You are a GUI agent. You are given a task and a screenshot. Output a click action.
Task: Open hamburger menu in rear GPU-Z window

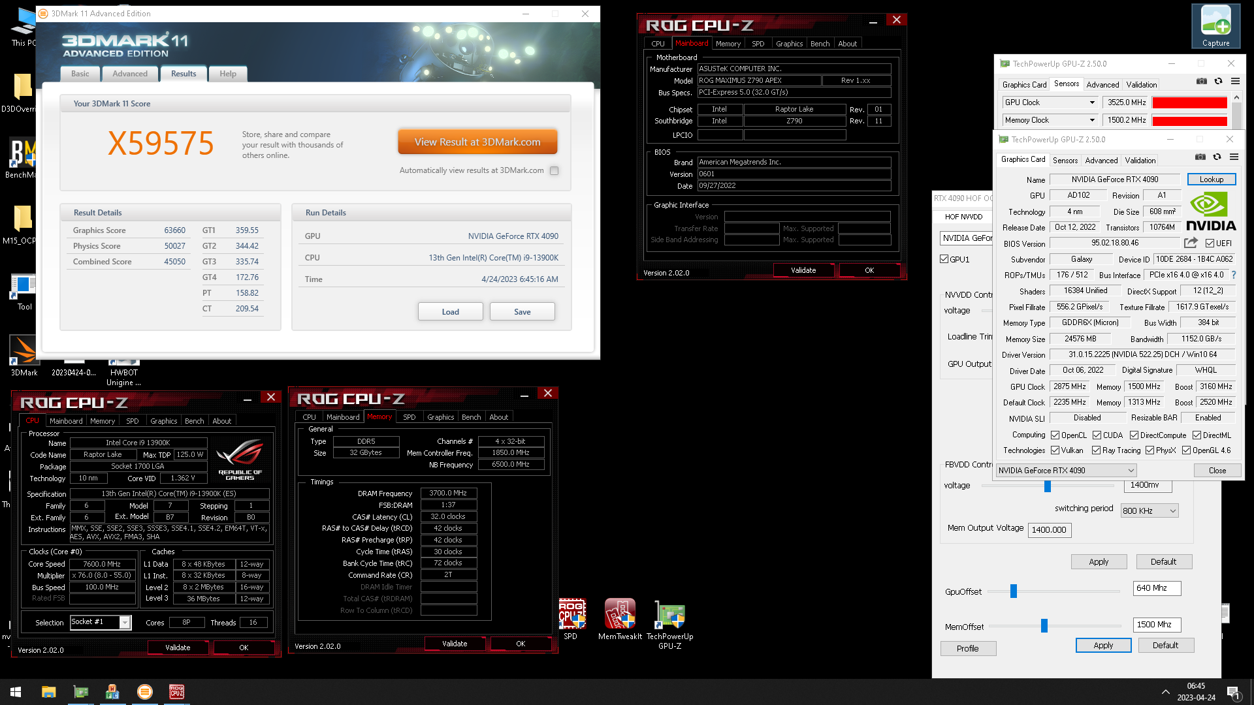coord(1235,82)
